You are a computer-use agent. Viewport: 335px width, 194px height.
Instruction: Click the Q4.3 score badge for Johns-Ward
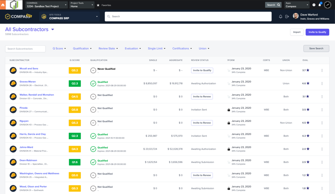coord(75,149)
